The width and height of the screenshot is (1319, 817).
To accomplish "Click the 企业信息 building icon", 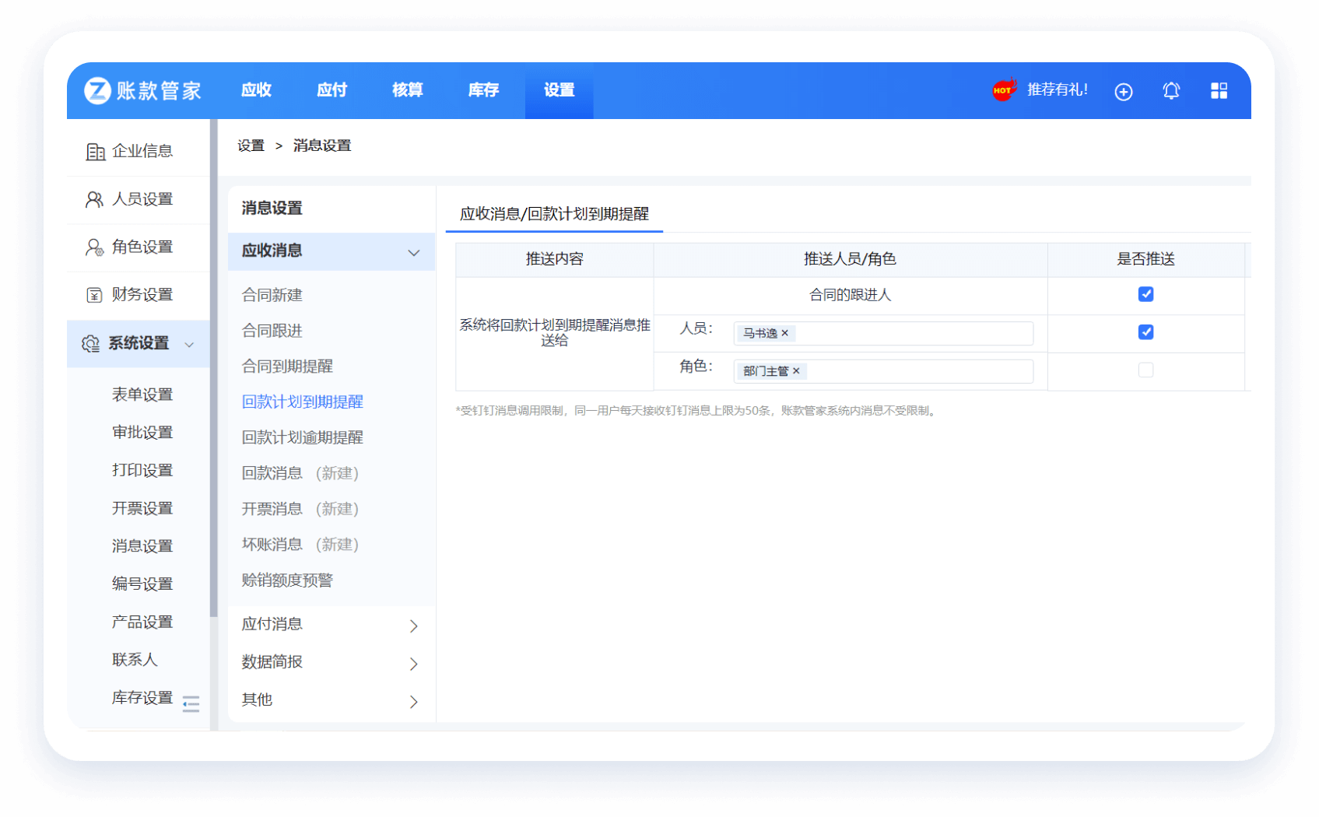I will tap(95, 152).
